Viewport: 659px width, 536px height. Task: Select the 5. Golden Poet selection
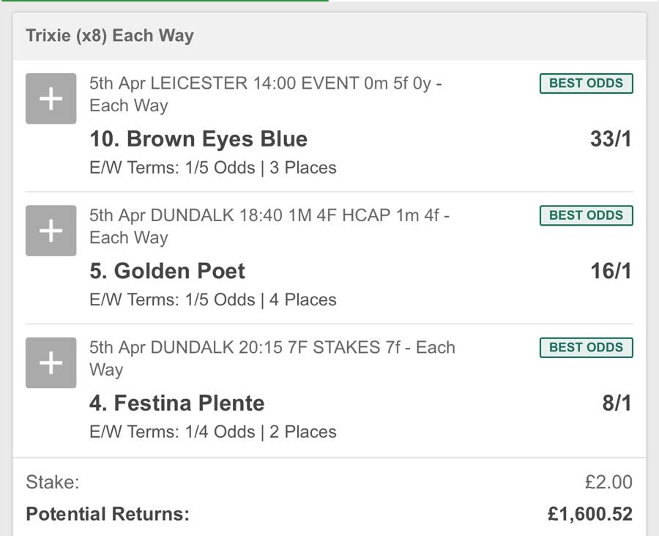coord(167,271)
